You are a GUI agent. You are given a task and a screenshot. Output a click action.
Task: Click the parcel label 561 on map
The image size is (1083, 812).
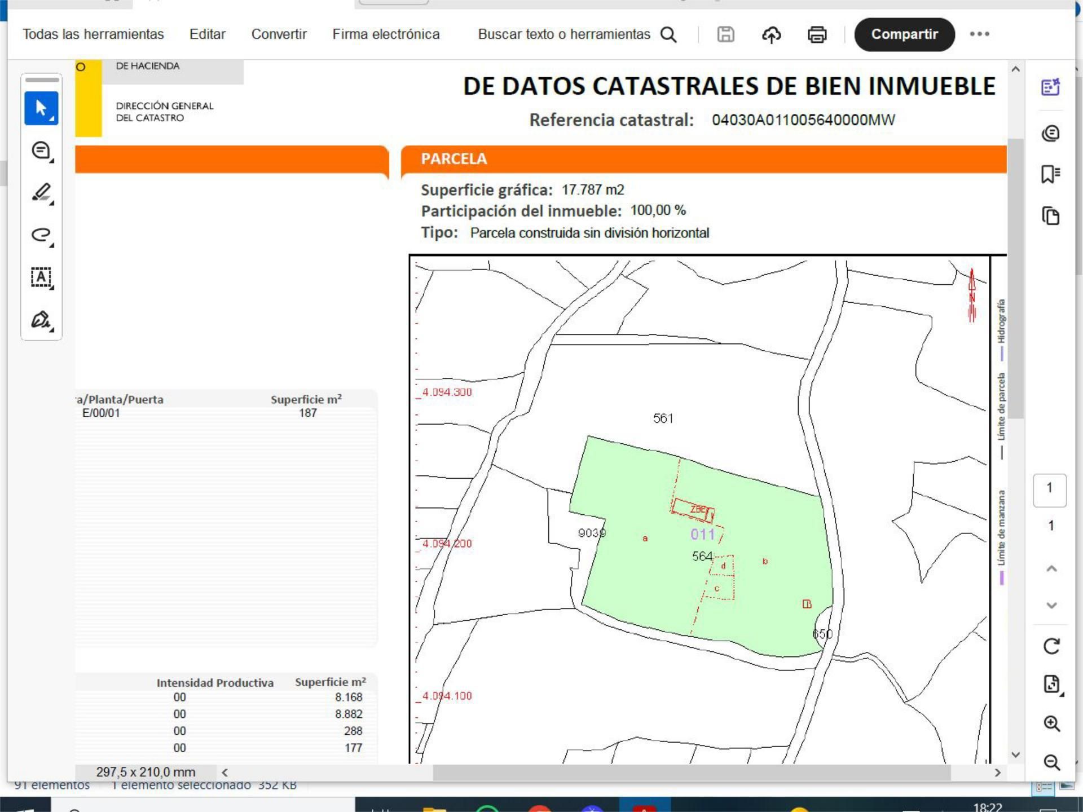click(663, 418)
